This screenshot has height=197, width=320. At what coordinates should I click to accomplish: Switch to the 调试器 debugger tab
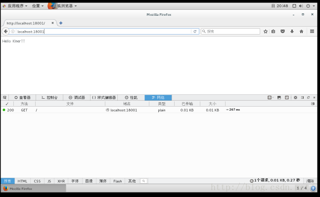pos(77,98)
